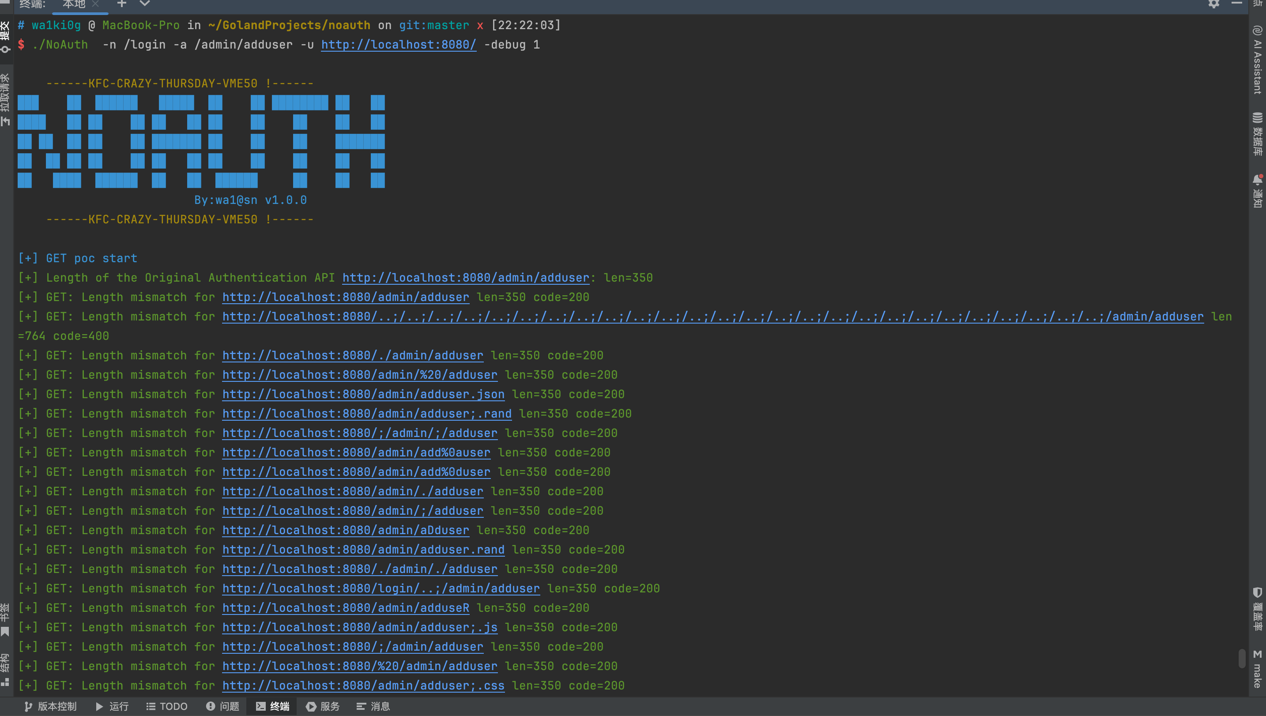This screenshot has height=716, width=1266.
Task: Select the 本地 terminal tab
Action: 74,4
